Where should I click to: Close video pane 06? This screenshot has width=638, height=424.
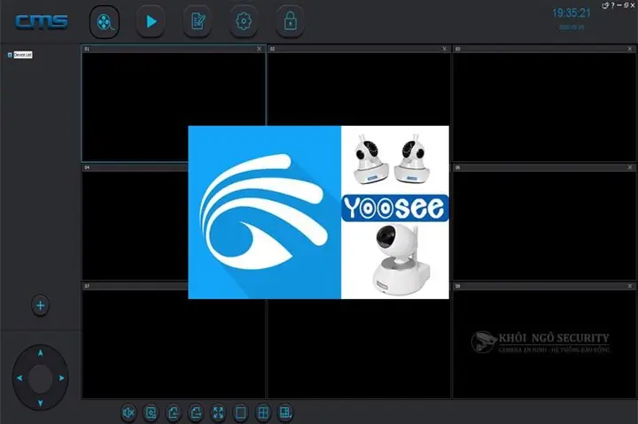point(630,167)
